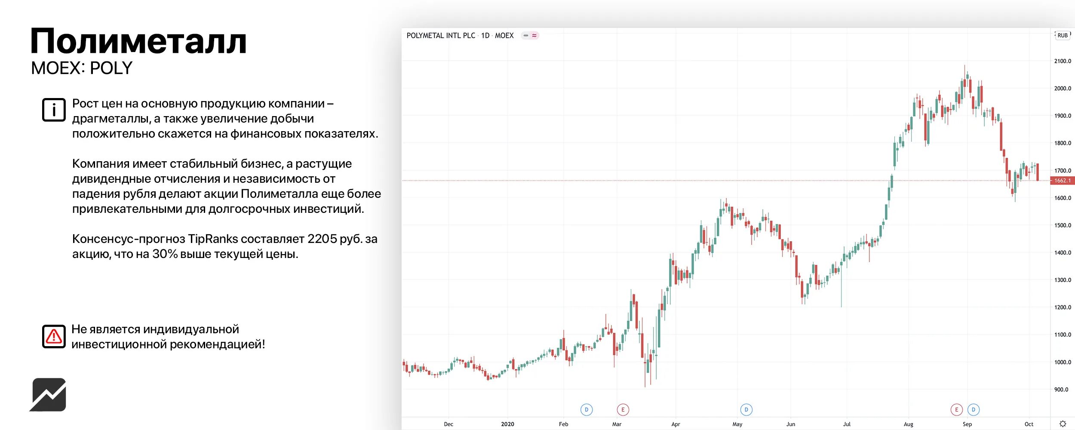
Task: Click the 'Консенсус-прогноз TipRanks' paragraph
Action: point(225,246)
